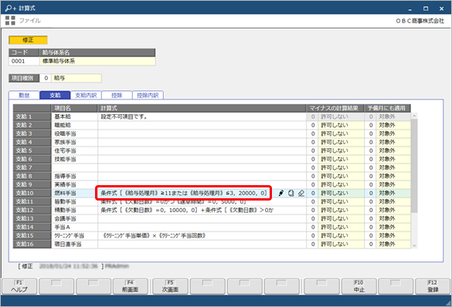Click the item name 職能給
Viewport: 452px width, 307px height.
click(x=63, y=125)
